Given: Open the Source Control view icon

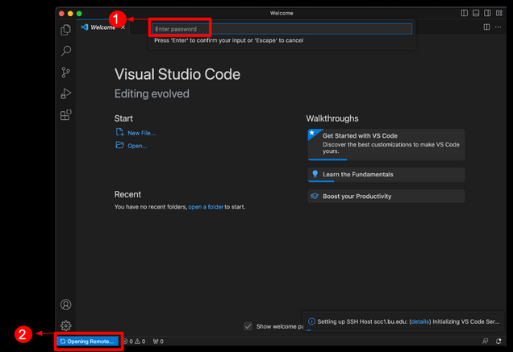Looking at the screenshot, I should [x=66, y=72].
